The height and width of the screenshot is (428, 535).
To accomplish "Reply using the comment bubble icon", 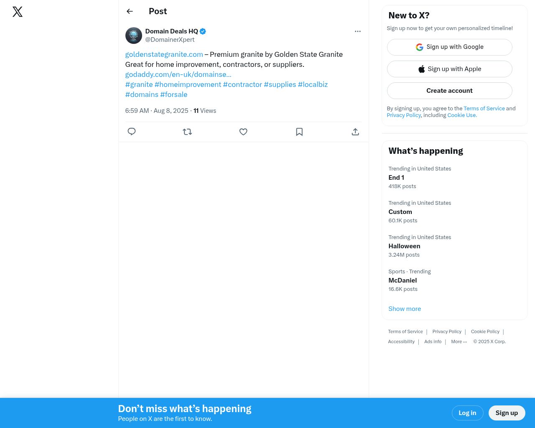I will [132, 132].
